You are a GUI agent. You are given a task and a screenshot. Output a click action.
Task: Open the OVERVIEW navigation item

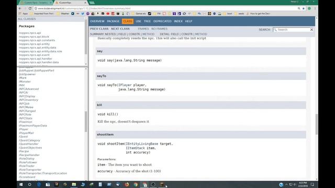(97, 21)
